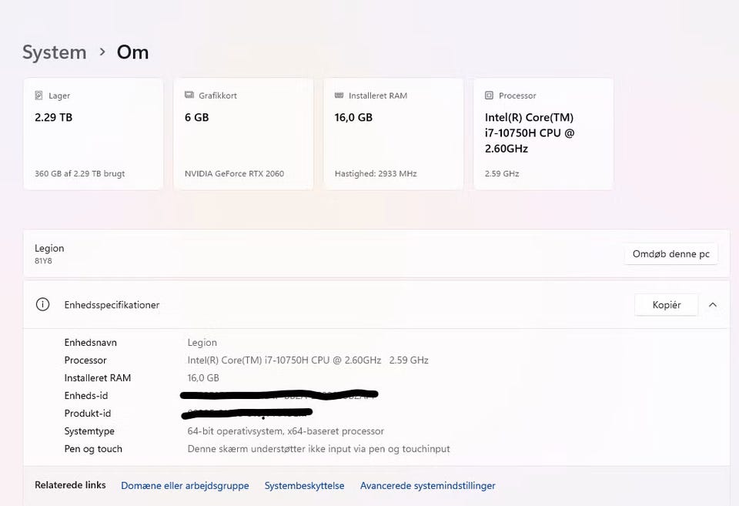Open Avancerede systemindstillinger link
739x506 pixels.
[427, 486]
